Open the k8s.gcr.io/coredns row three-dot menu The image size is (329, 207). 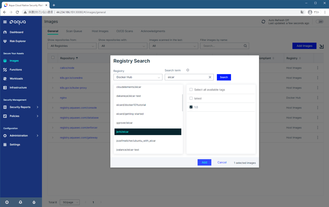coord(318,78)
